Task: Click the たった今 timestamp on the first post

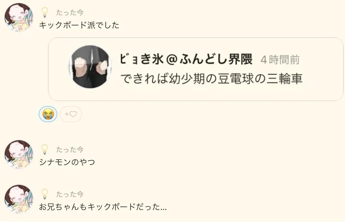Action: pyautogui.click(x=70, y=13)
